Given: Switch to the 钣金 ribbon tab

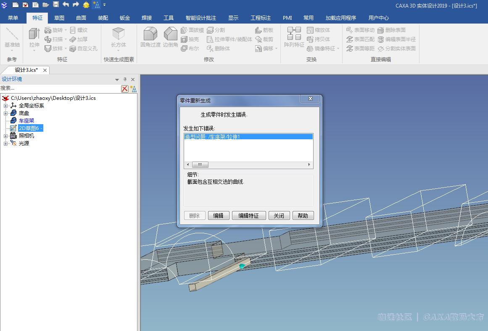Looking at the screenshot, I should pos(124,18).
